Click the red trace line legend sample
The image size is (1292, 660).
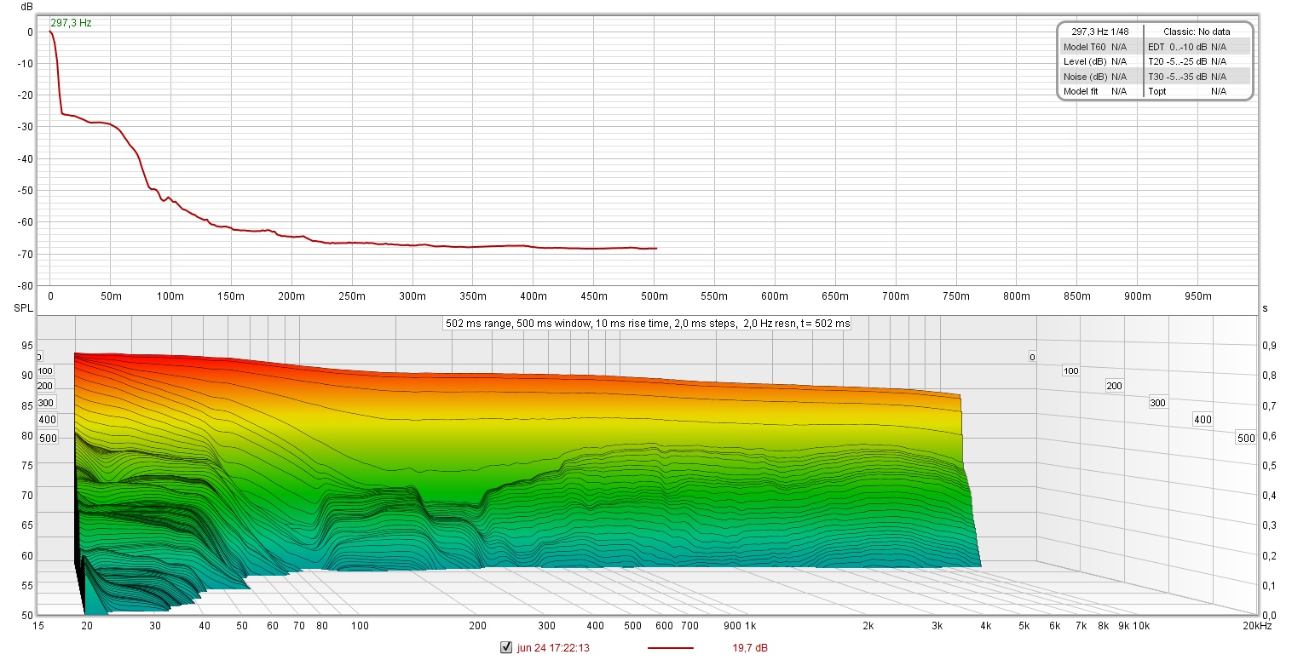[x=670, y=647]
